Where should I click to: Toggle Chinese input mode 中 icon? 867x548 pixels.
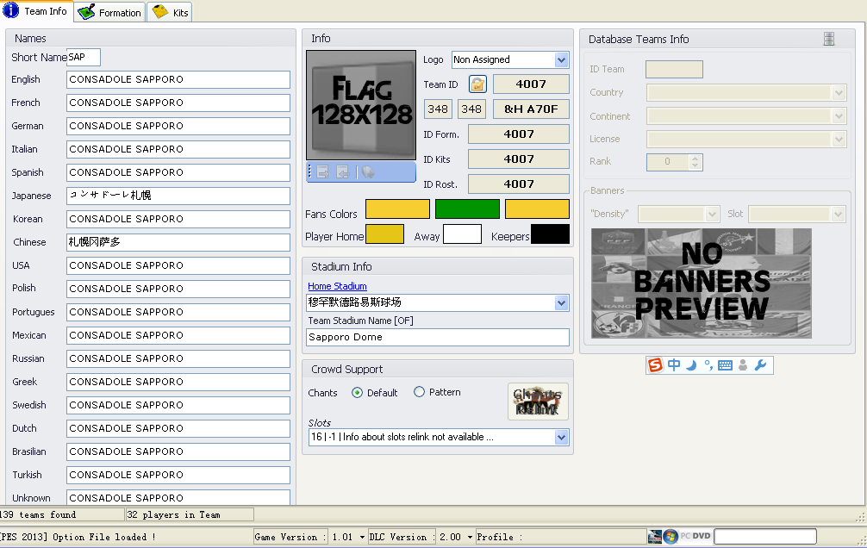pyautogui.click(x=674, y=365)
